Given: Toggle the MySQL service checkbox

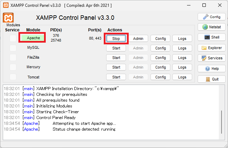Looking at the screenshot, I should [13, 48].
